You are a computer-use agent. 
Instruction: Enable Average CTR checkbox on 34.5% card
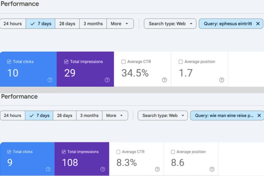coord(123,62)
